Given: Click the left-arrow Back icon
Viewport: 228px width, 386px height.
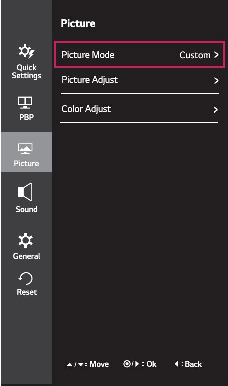Looking at the screenshot, I should pyautogui.click(x=176, y=364).
